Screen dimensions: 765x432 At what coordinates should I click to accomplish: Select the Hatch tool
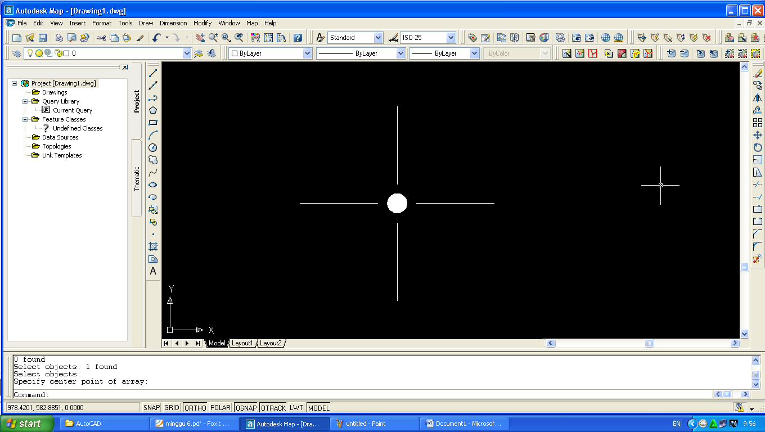(x=153, y=246)
